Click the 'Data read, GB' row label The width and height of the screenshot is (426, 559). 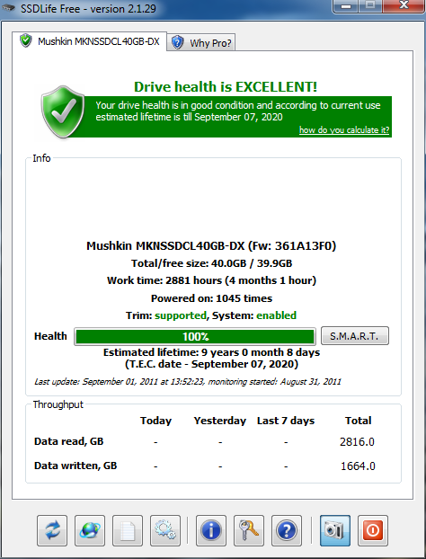coord(69,441)
